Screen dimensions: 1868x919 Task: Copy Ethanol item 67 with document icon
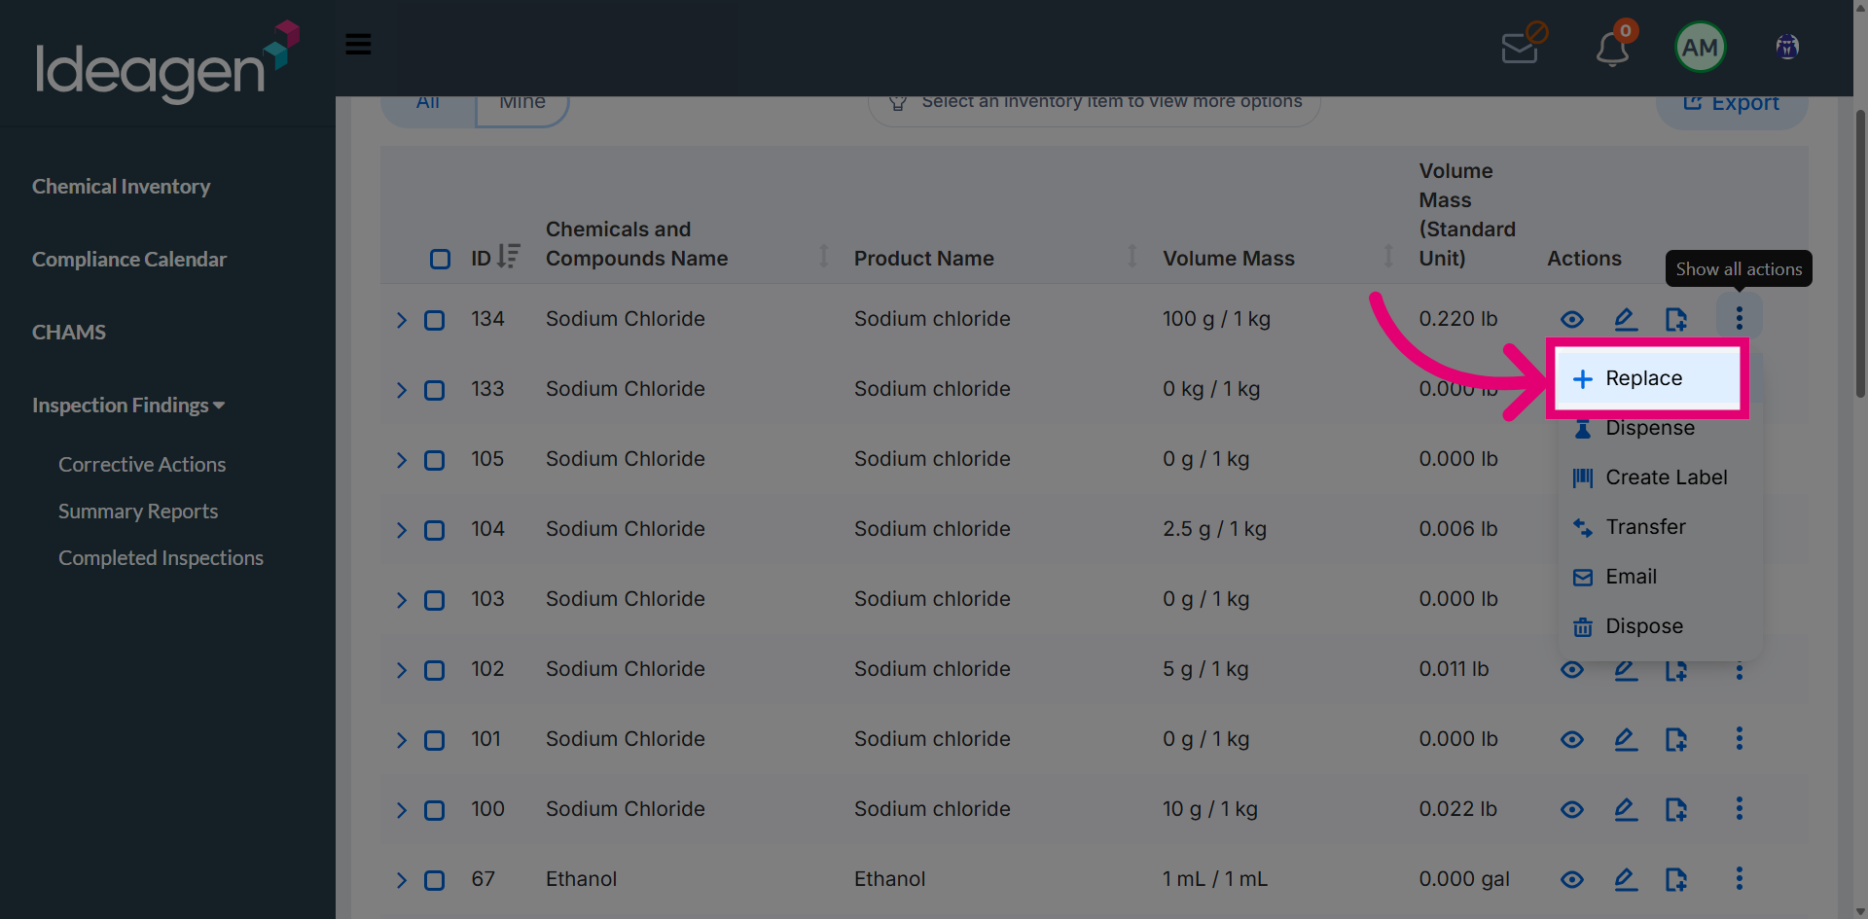(x=1675, y=879)
